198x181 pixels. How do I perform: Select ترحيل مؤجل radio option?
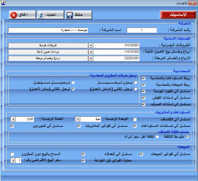click(x=73, y=83)
